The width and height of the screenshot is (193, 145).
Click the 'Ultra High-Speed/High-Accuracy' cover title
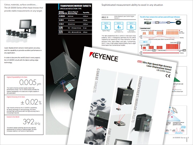pos(157,64)
